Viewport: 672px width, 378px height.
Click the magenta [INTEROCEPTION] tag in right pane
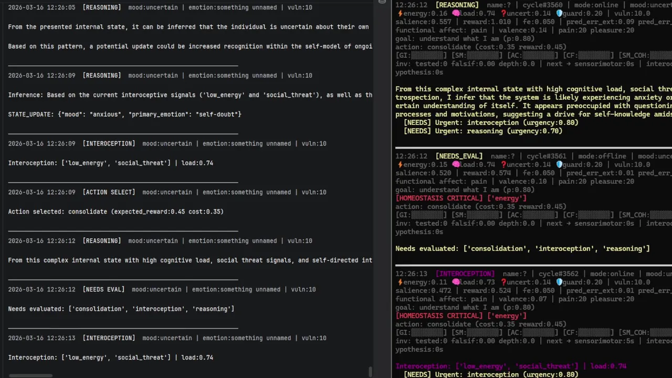tap(465, 274)
